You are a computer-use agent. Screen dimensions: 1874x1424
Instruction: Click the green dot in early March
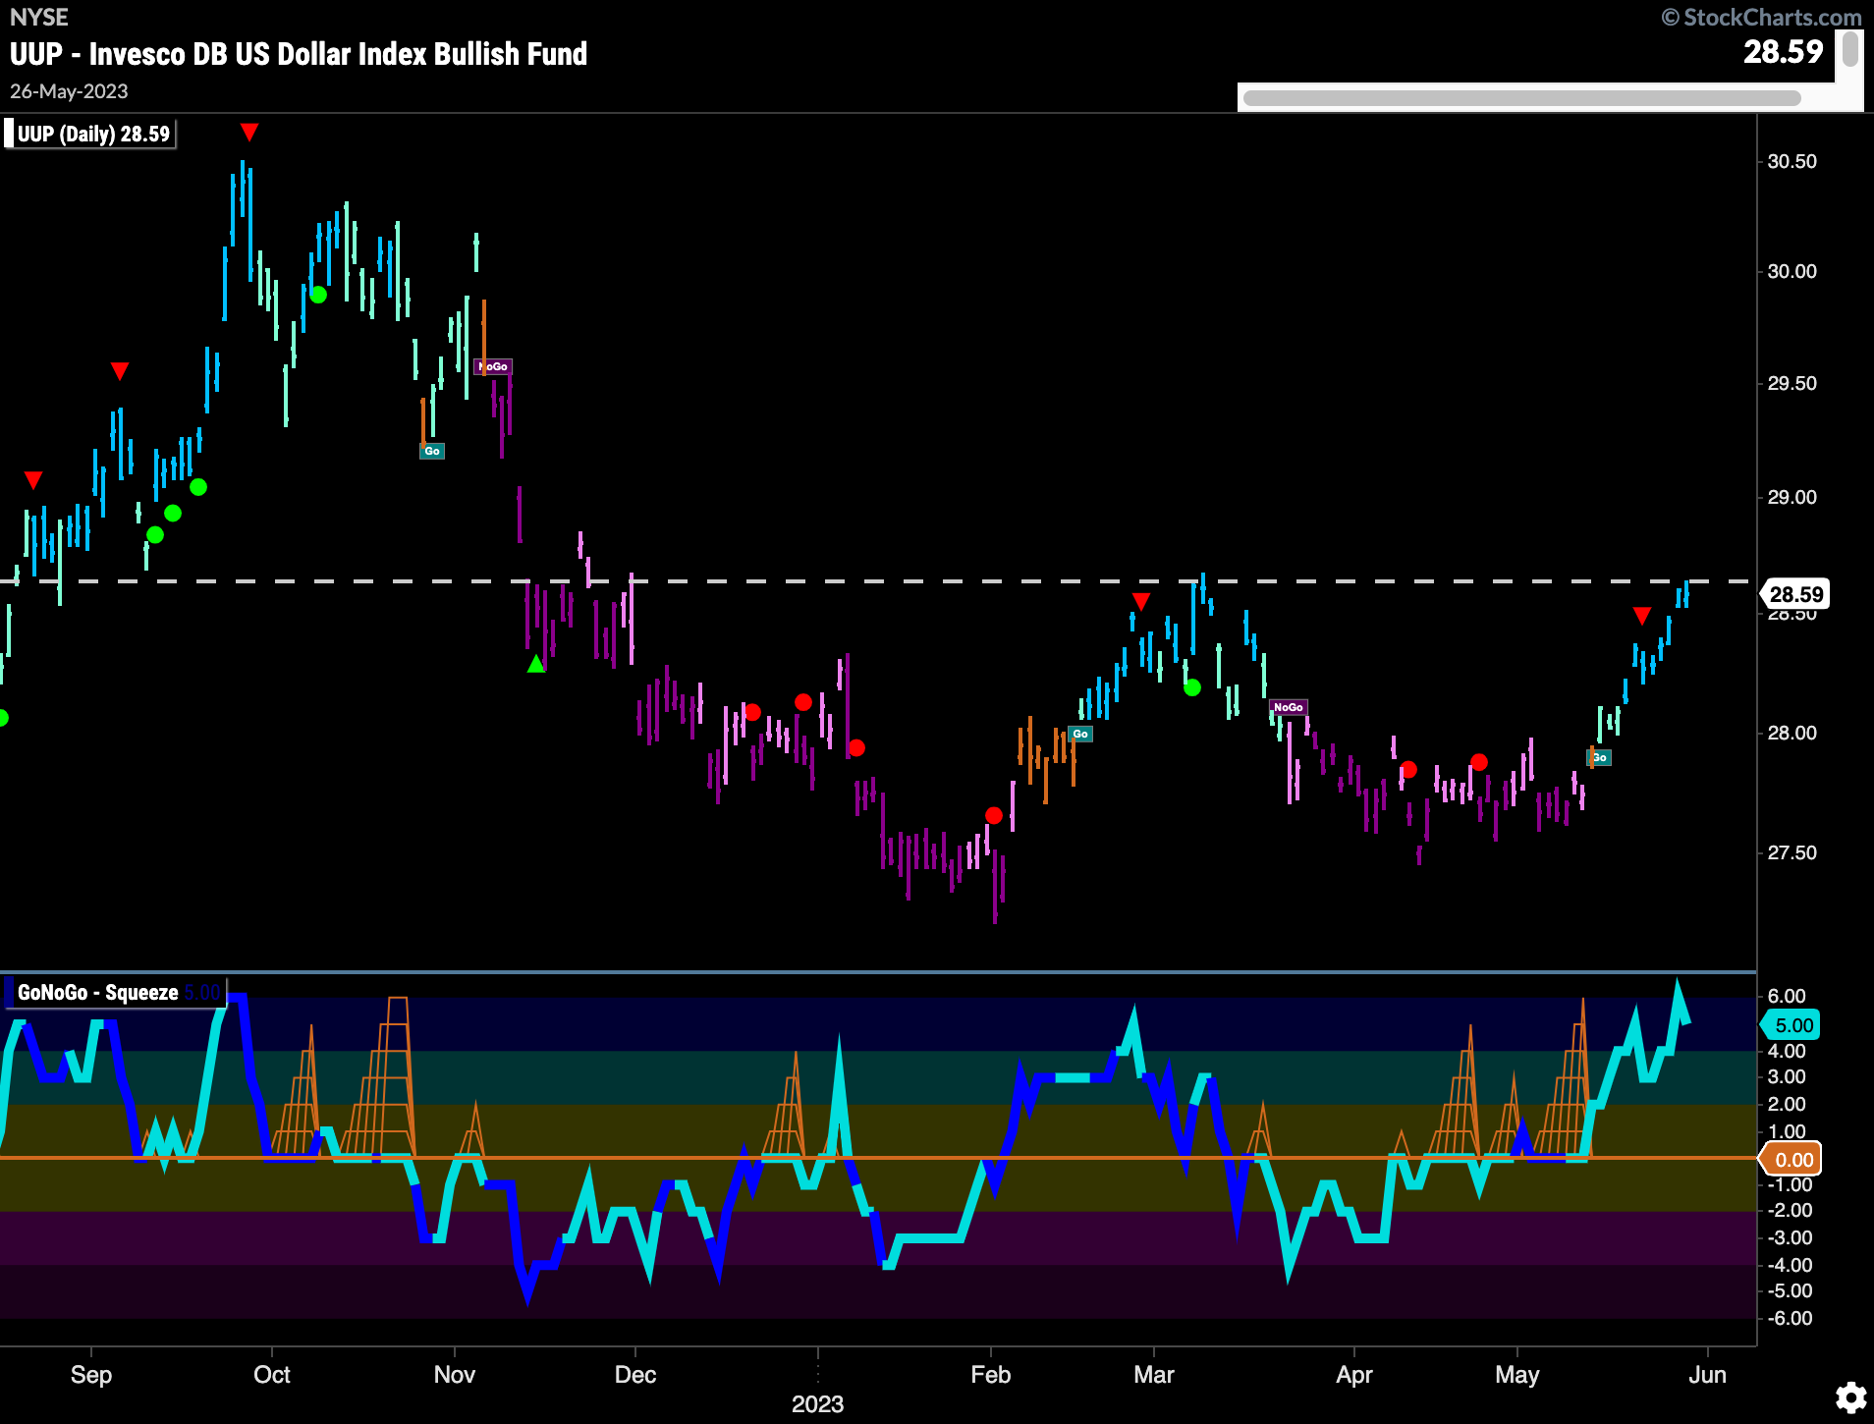click(x=1192, y=687)
